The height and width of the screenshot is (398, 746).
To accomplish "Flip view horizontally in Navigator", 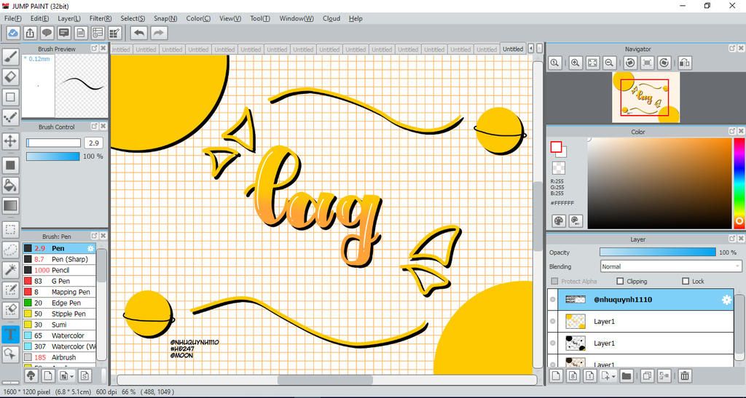I will 685,63.
